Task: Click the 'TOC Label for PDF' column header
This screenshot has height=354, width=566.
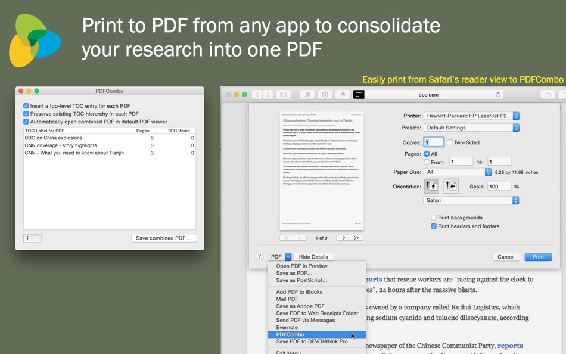Action: 75,131
